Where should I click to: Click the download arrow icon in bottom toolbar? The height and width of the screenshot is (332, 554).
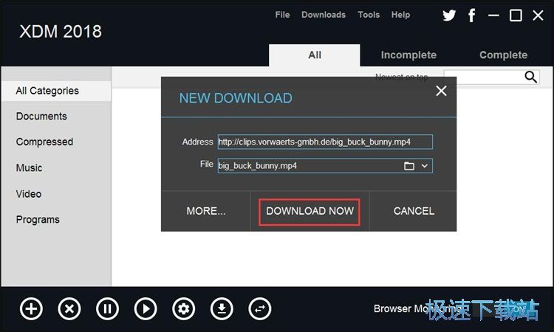(222, 309)
